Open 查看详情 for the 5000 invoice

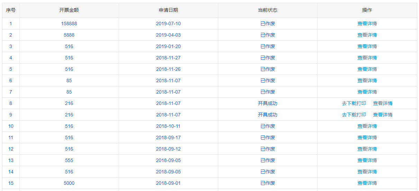[367, 183]
